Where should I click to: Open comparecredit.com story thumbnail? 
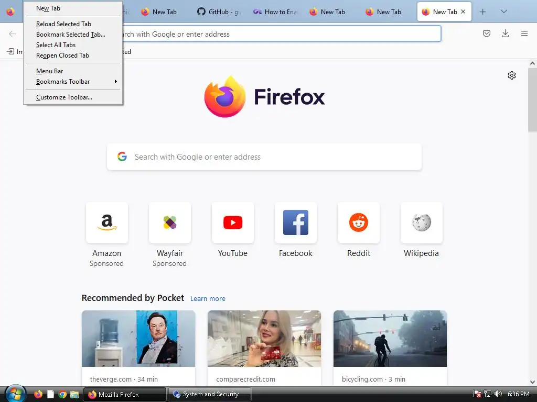pyautogui.click(x=264, y=339)
